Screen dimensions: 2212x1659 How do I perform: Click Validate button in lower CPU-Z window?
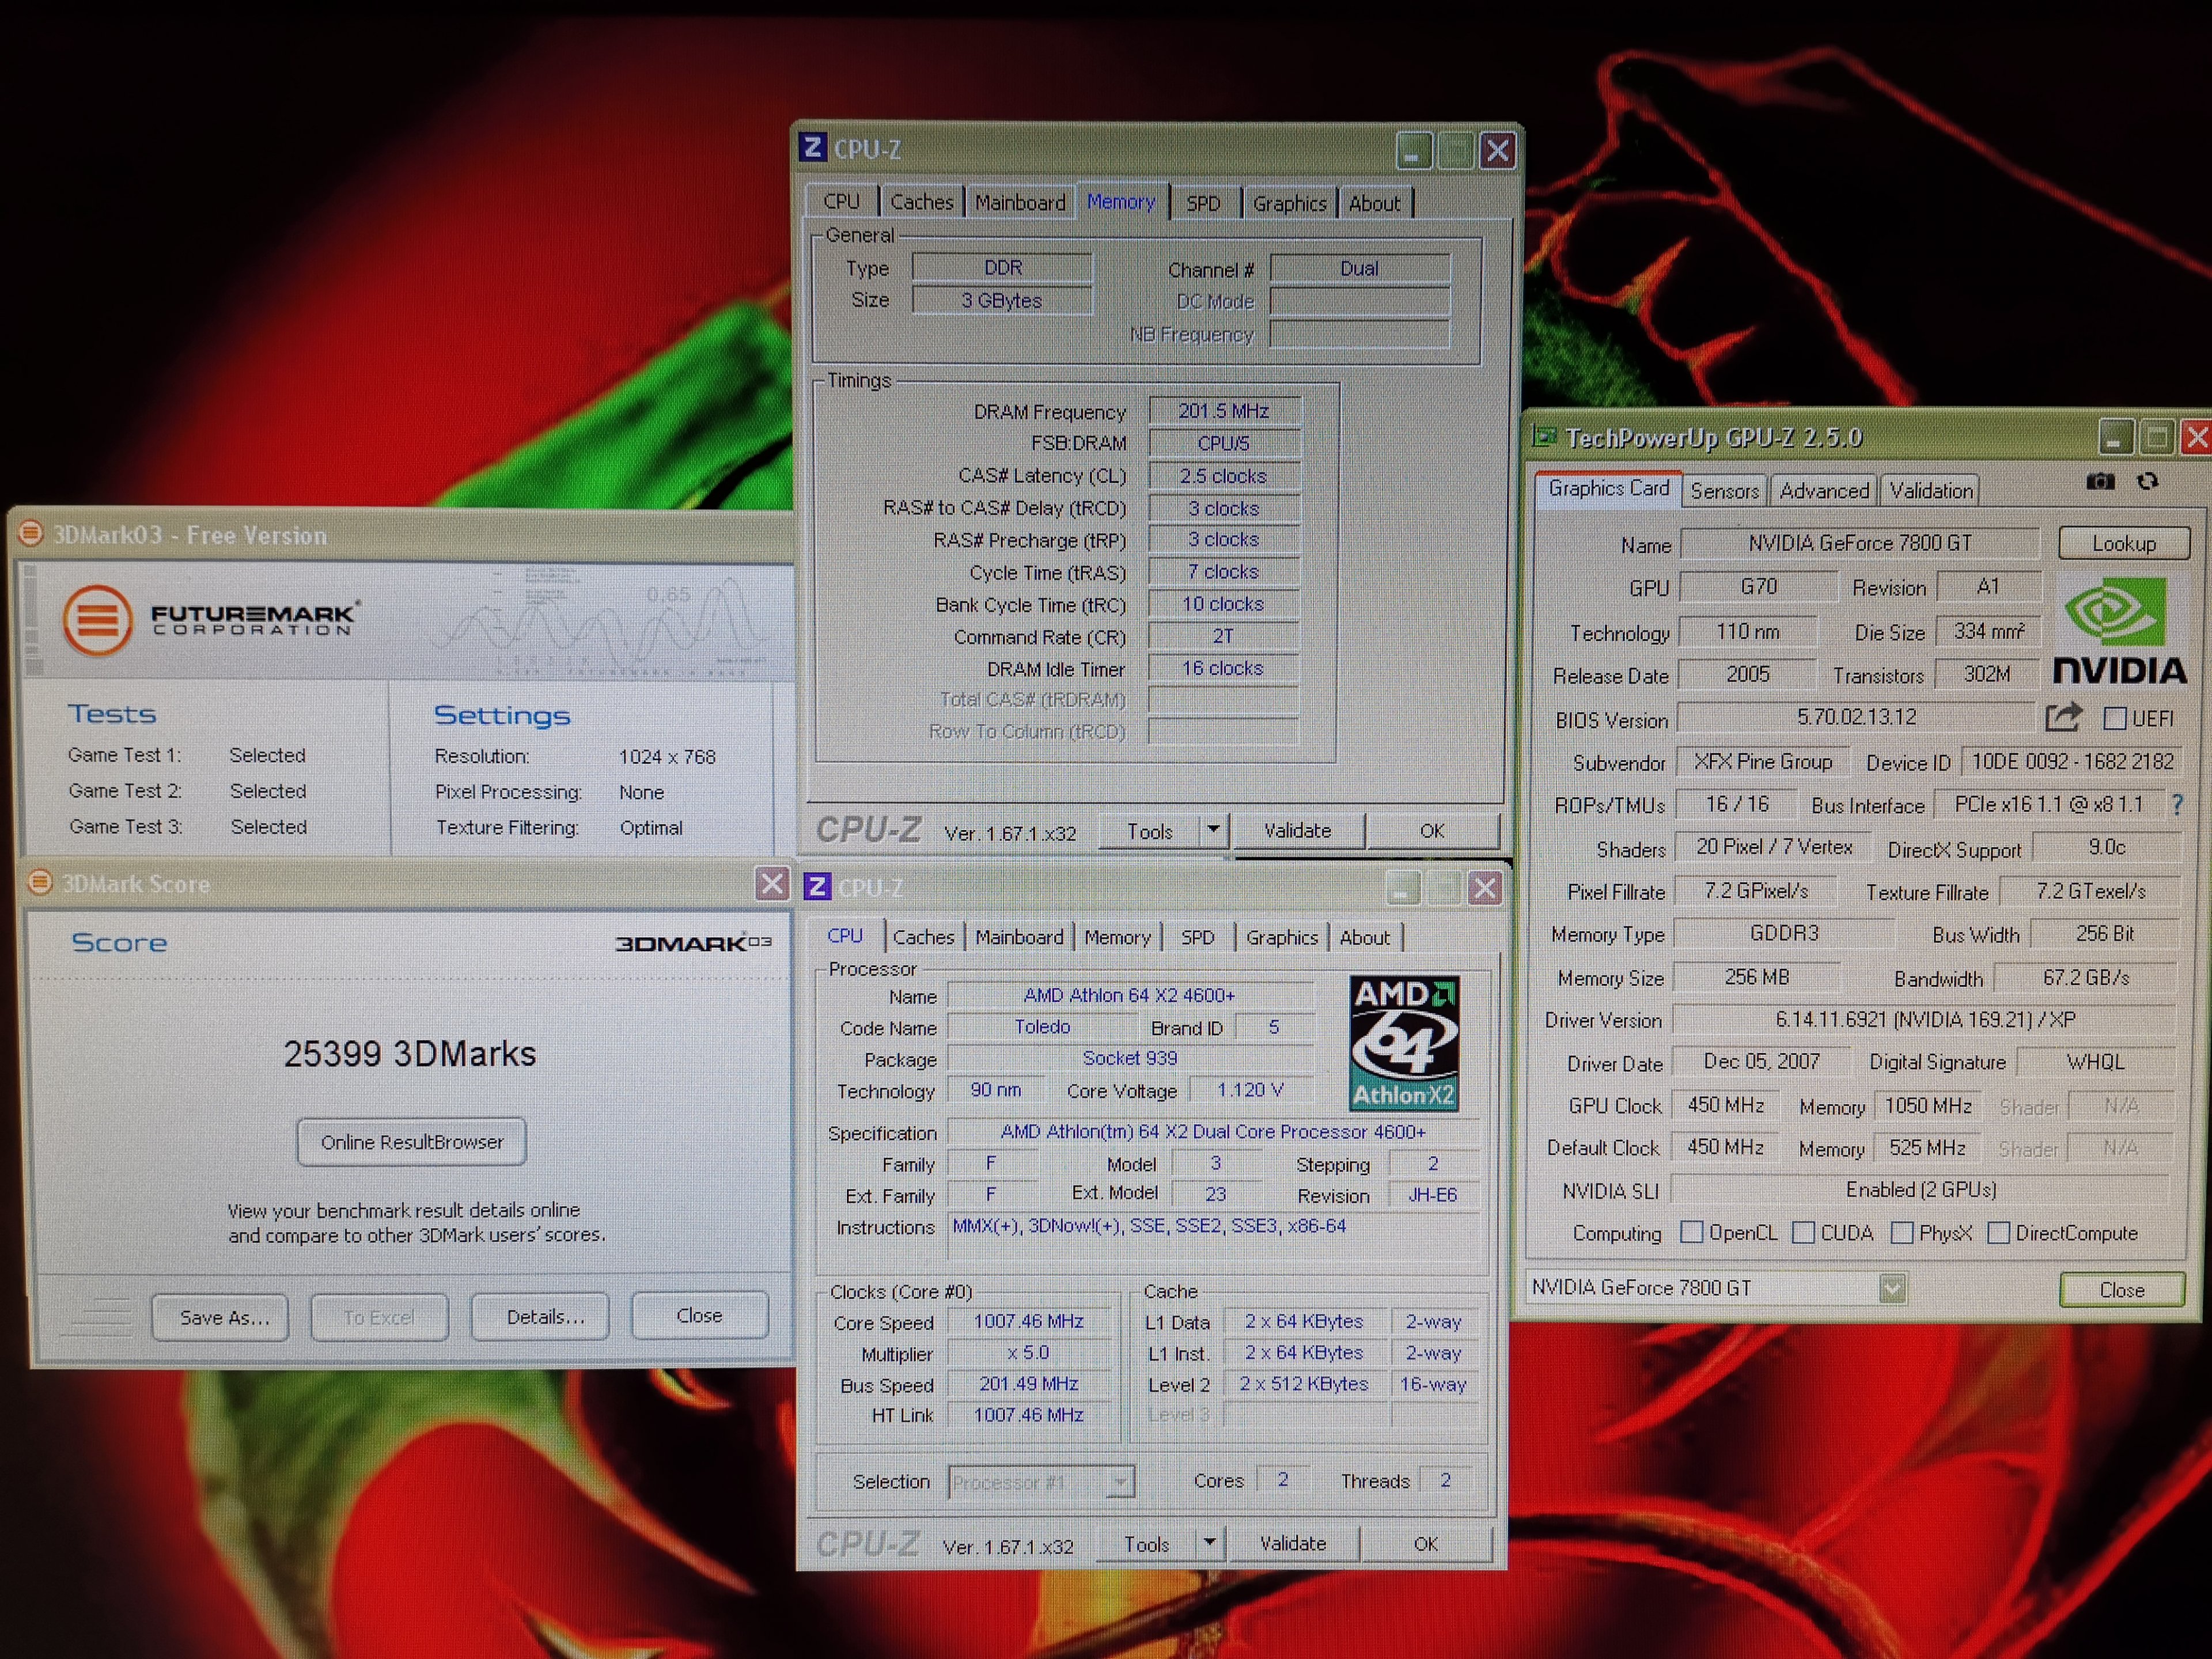(x=1293, y=1543)
